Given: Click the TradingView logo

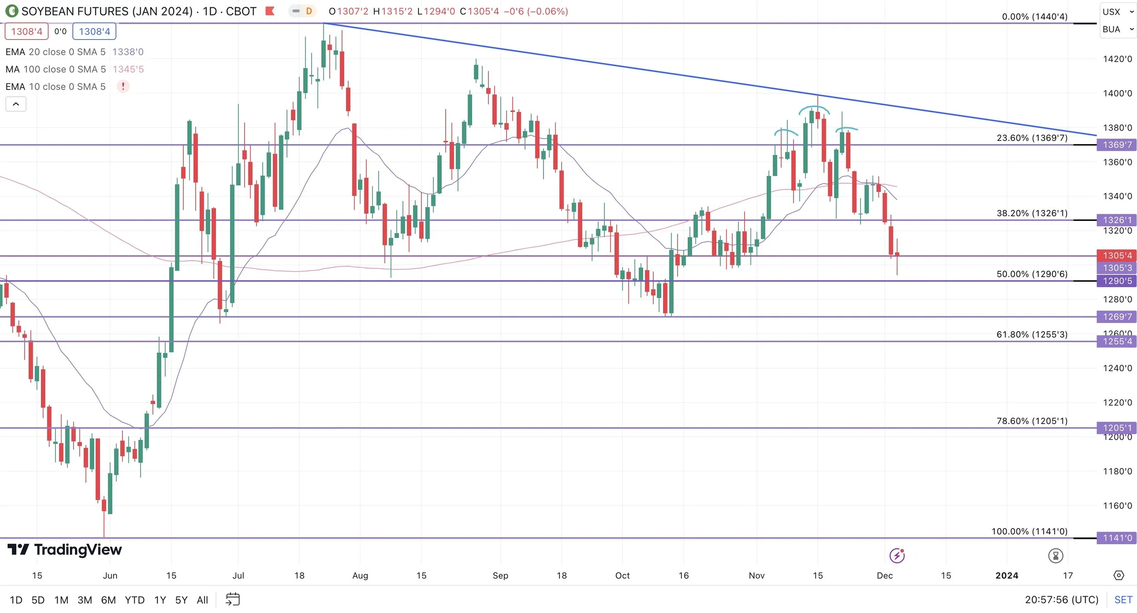Looking at the screenshot, I should pyautogui.click(x=65, y=550).
